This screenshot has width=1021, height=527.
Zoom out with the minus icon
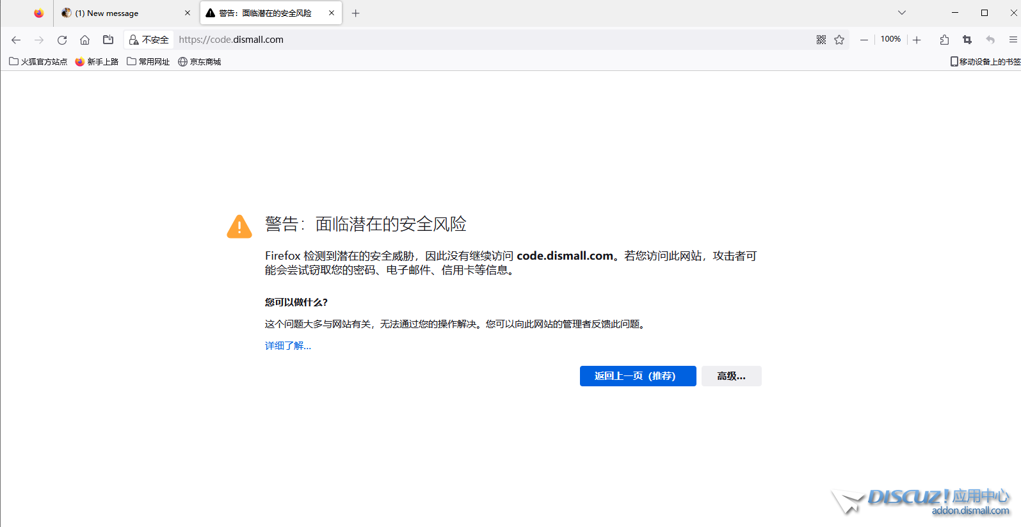click(864, 40)
